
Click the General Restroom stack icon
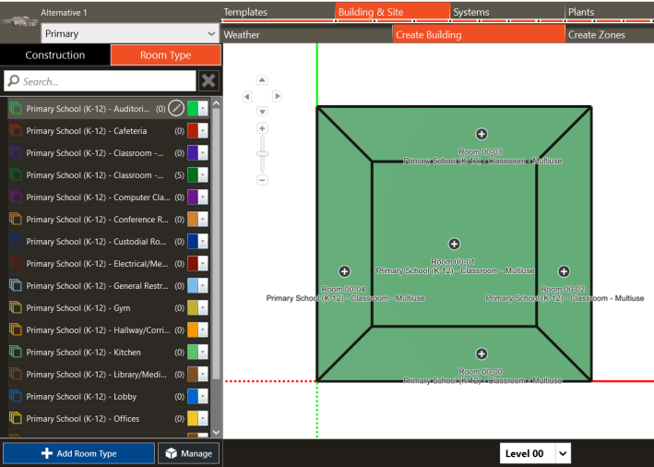pos(16,285)
